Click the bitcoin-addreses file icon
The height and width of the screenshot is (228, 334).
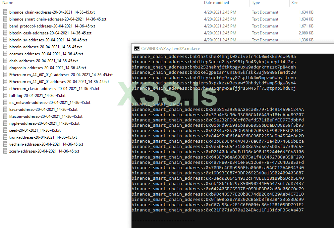click(5, 47)
